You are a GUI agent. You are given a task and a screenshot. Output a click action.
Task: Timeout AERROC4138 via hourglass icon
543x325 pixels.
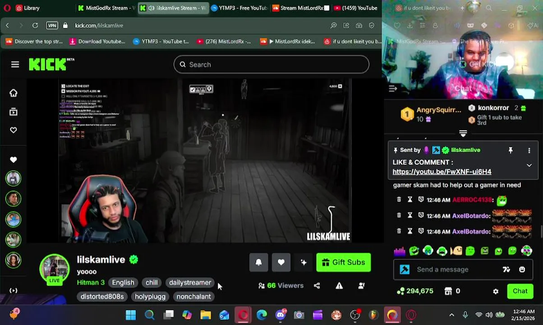[x=410, y=200]
